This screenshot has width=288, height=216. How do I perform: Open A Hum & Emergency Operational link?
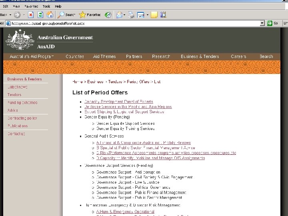[x=125, y=212]
